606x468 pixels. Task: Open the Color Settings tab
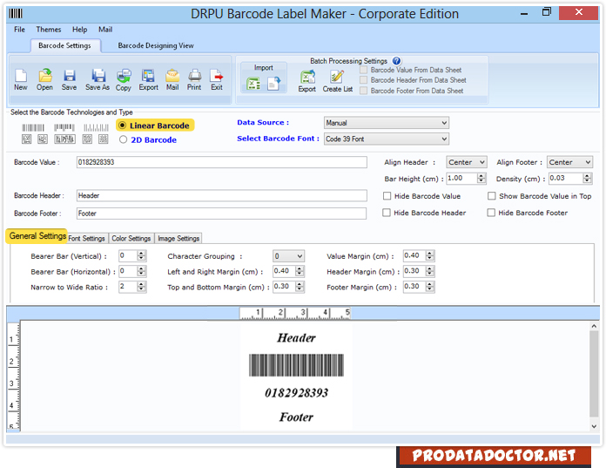(131, 238)
